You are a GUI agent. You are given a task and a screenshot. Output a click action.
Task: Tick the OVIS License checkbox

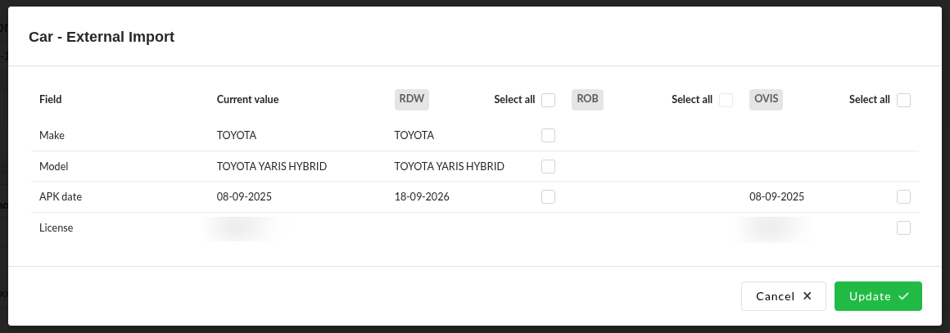coord(903,227)
